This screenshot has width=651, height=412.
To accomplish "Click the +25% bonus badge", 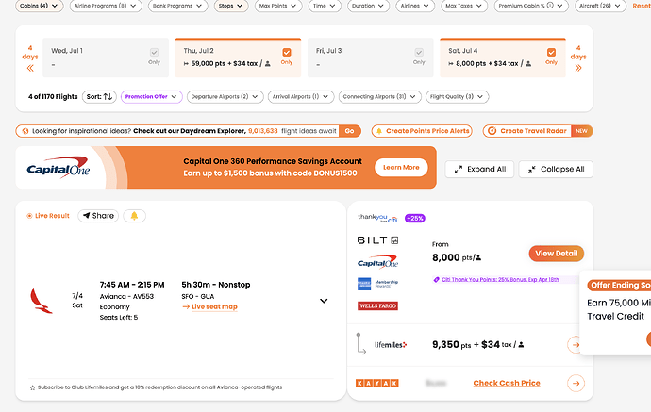I will pos(415,218).
